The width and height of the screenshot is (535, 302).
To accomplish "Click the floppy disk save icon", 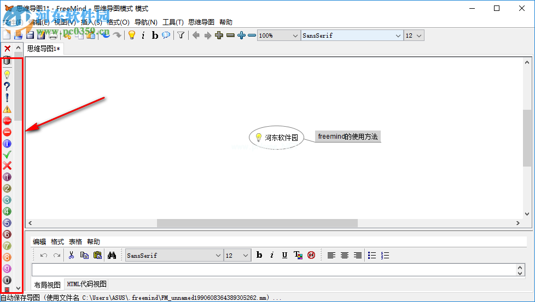I will coord(30,35).
